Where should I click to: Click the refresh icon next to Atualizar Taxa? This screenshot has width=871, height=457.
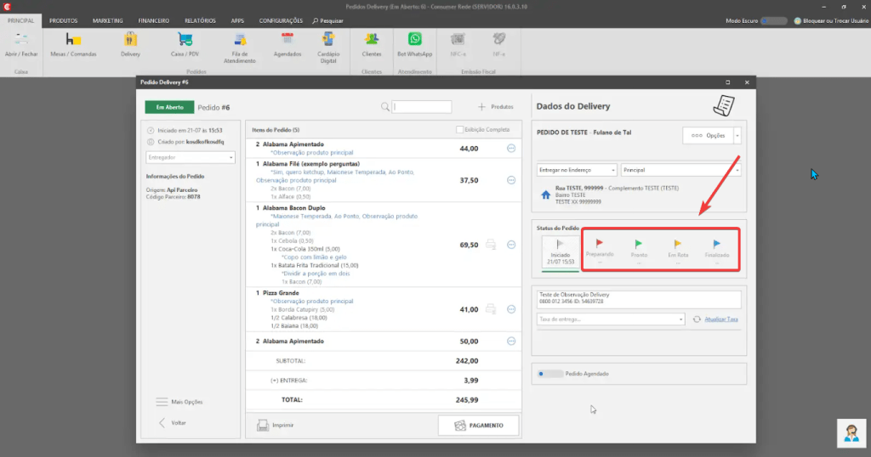[x=697, y=319]
